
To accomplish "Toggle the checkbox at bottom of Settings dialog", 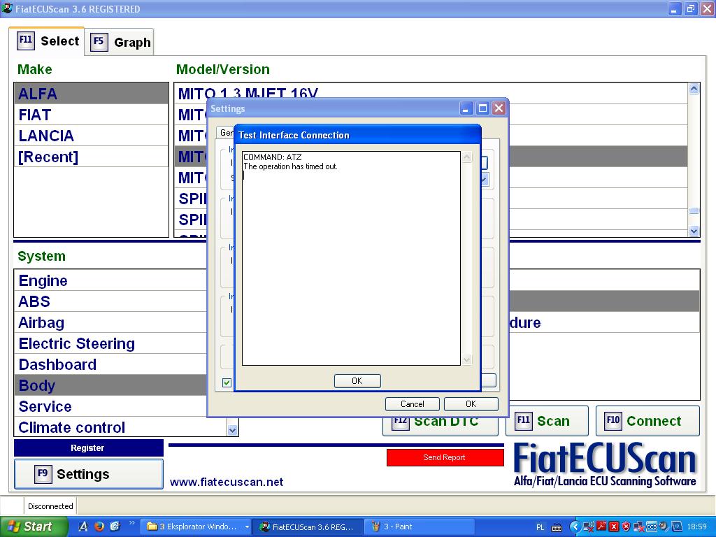I will pyautogui.click(x=227, y=382).
